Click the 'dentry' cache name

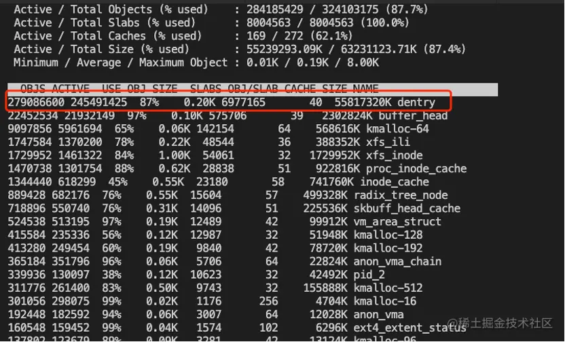(x=416, y=102)
